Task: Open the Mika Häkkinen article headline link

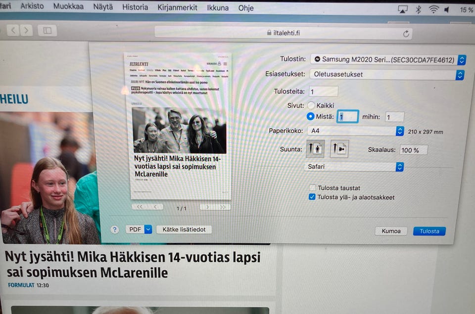Action: [133, 265]
